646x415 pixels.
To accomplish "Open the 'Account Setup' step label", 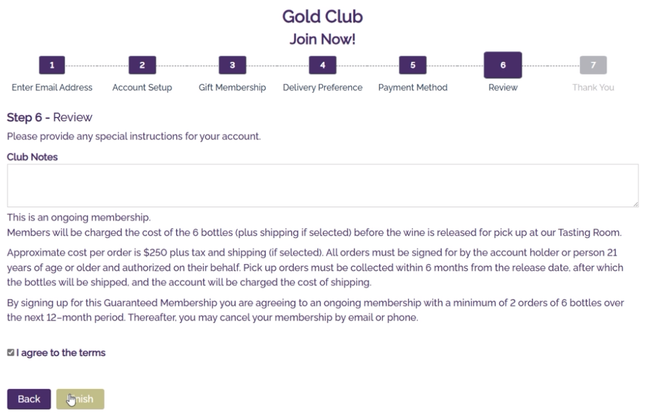I will click(x=142, y=88).
